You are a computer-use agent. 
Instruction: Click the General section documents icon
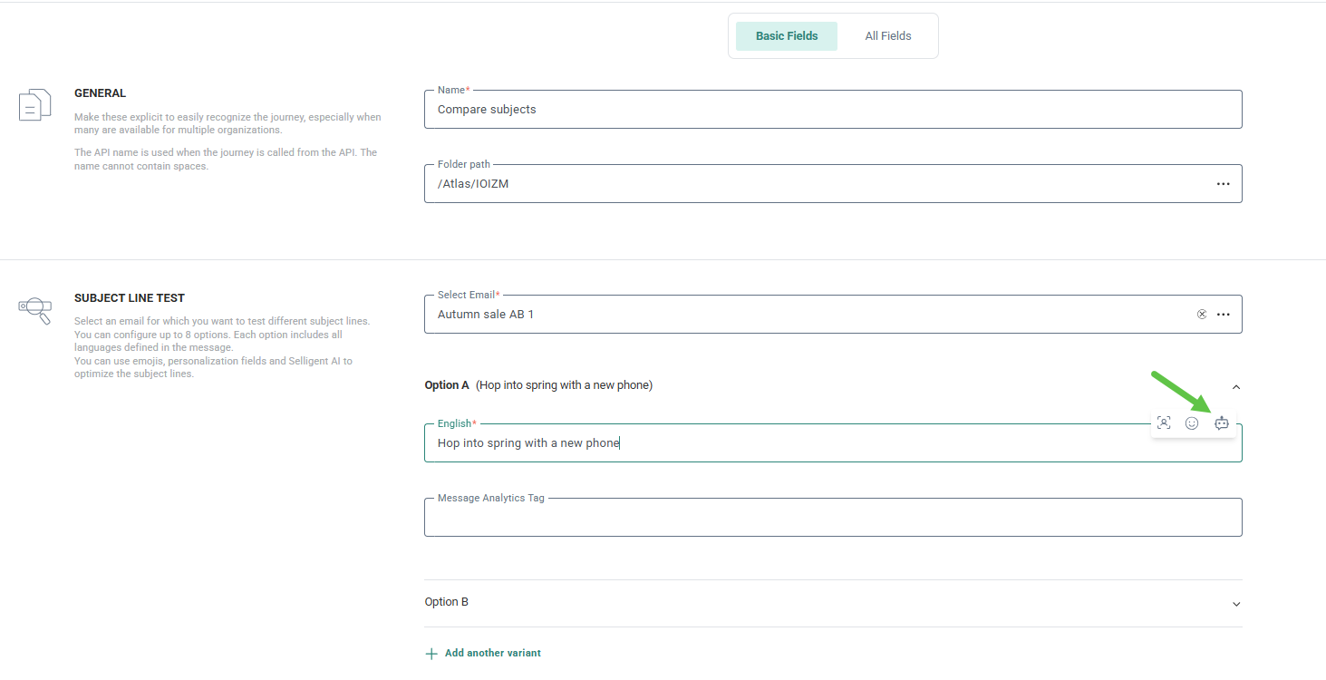pos(34,104)
